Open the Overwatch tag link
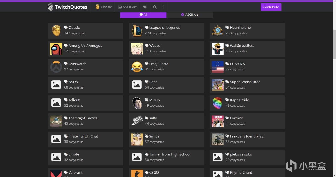 pyautogui.click(x=75, y=64)
